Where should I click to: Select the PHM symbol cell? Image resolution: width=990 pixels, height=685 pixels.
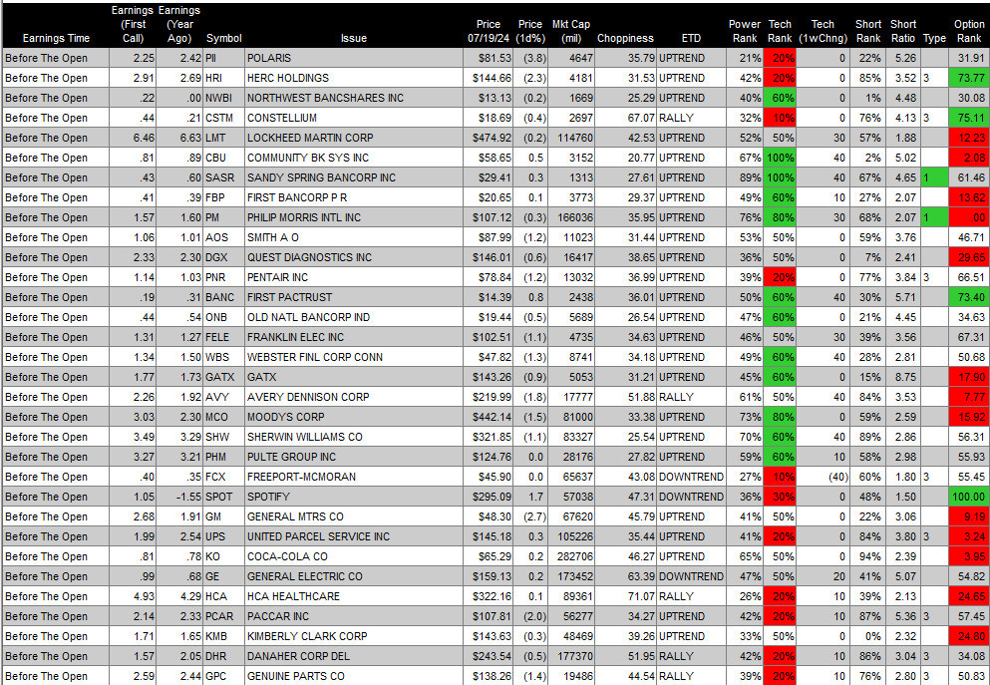[x=224, y=457]
